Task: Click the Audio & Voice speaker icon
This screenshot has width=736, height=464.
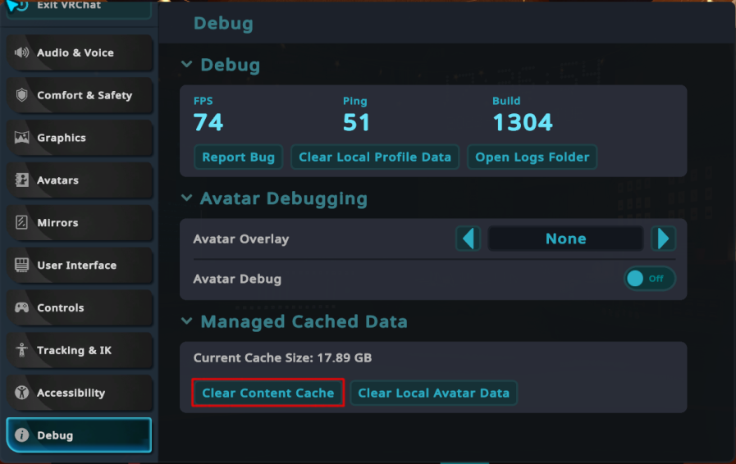Action: (x=22, y=52)
